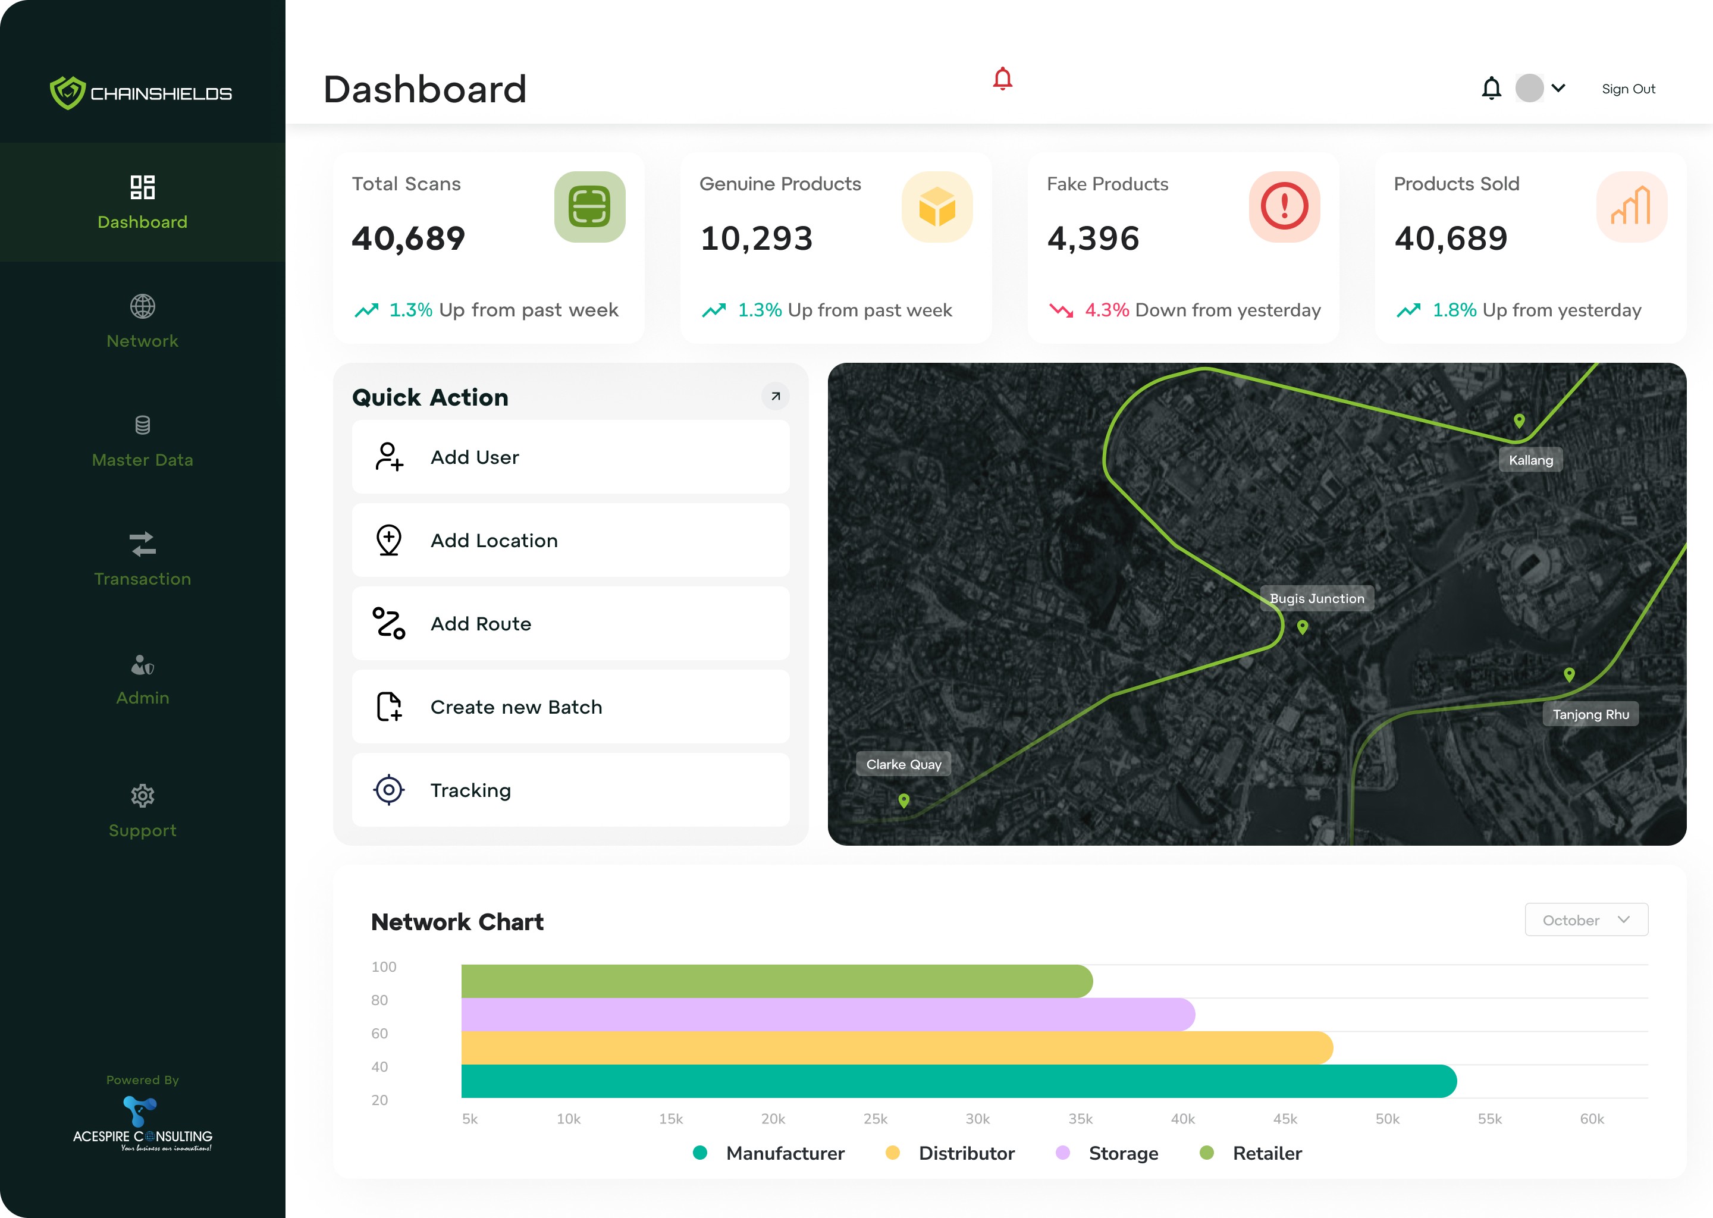Click the Total Scans green scan icon
The image size is (1713, 1218).
[x=589, y=206]
